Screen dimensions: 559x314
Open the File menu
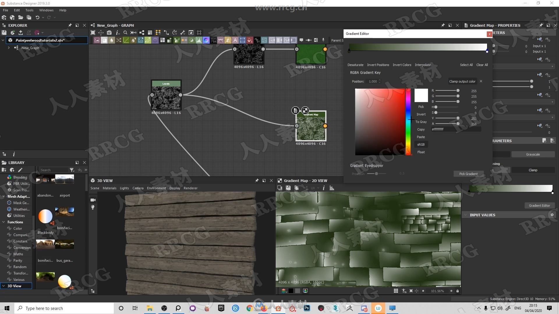[6, 10]
